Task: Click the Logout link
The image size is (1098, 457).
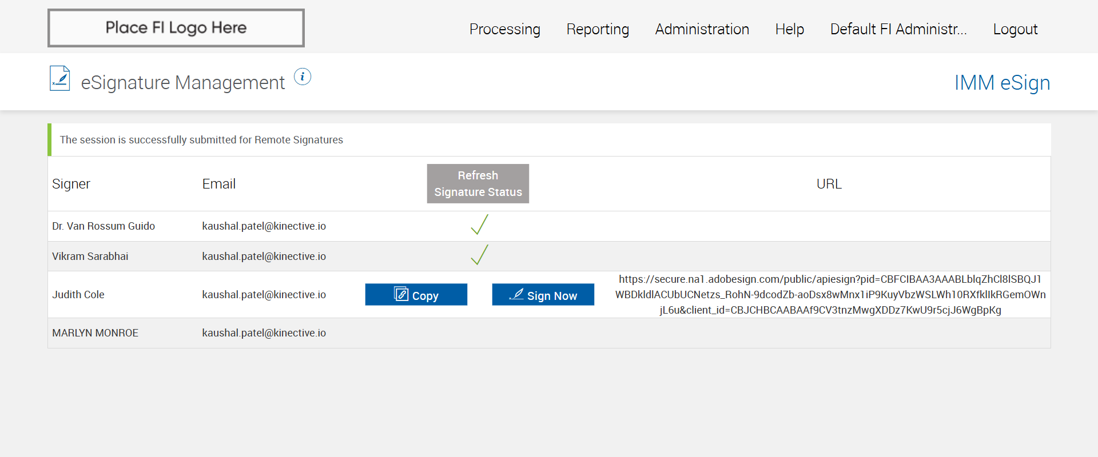Action: 1015,29
